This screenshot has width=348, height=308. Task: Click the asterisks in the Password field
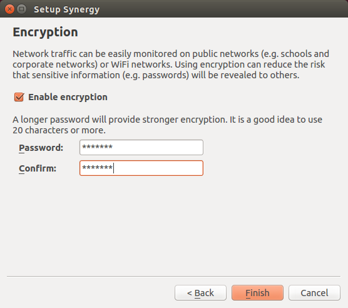pos(97,147)
